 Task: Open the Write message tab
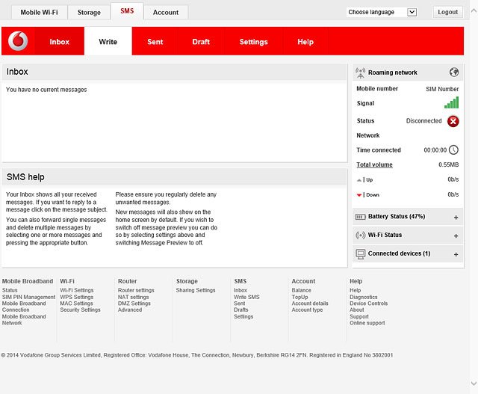pos(108,42)
